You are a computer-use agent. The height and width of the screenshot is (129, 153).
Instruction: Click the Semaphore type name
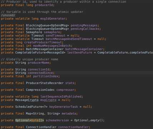(x=34, y=32)
